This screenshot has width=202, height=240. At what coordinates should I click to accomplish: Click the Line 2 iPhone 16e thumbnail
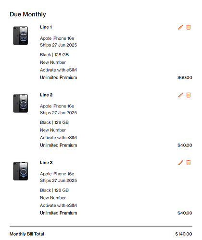click(21, 103)
